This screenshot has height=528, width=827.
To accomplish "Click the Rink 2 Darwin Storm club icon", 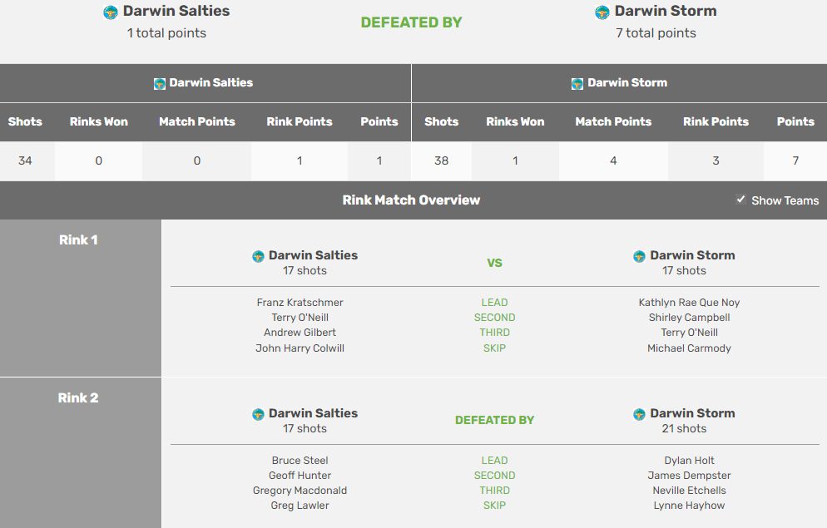I will coord(639,414).
